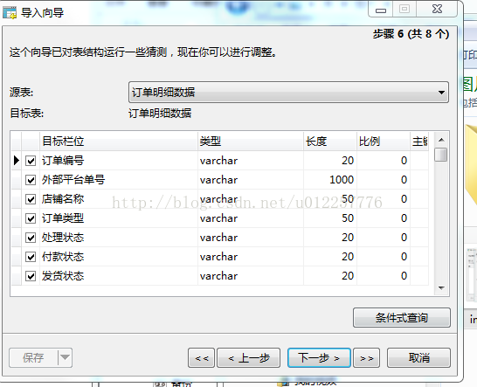
Task: Open the 保存 button dropdown arrow
Action: (x=65, y=357)
